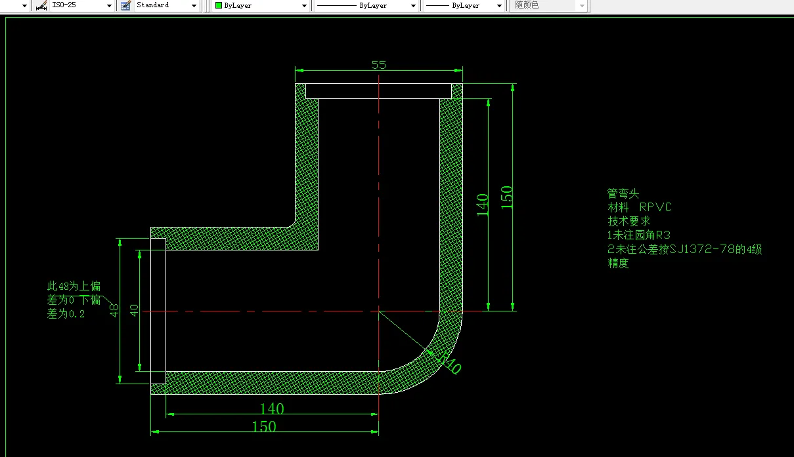Select the 差为0.2 annotation line

[66, 314]
